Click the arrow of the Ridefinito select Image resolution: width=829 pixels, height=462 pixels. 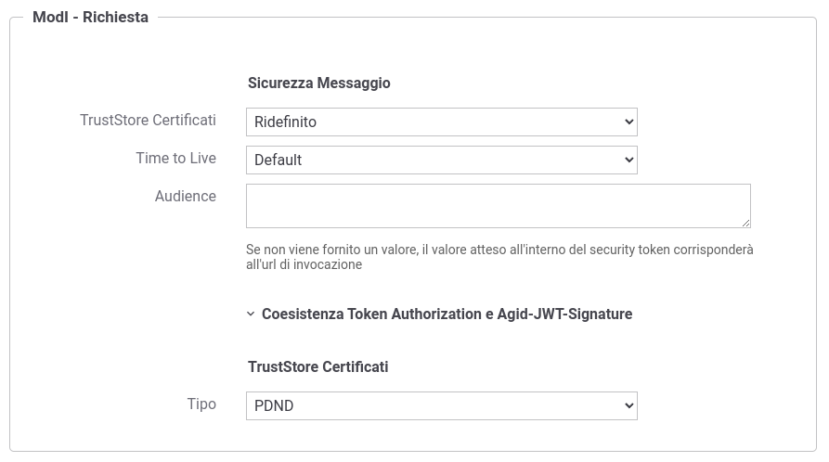click(628, 122)
